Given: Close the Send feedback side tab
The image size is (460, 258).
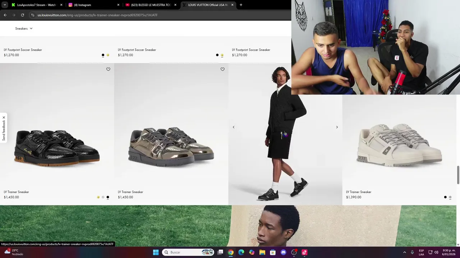Looking at the screenshot, I should 4,118.
